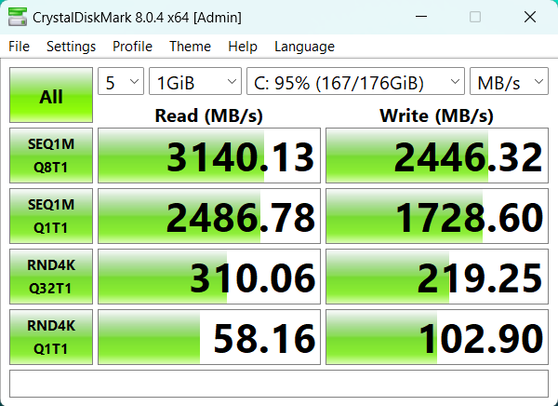Close the CrystalDiskMark window
558x406 pixels.
530,17
